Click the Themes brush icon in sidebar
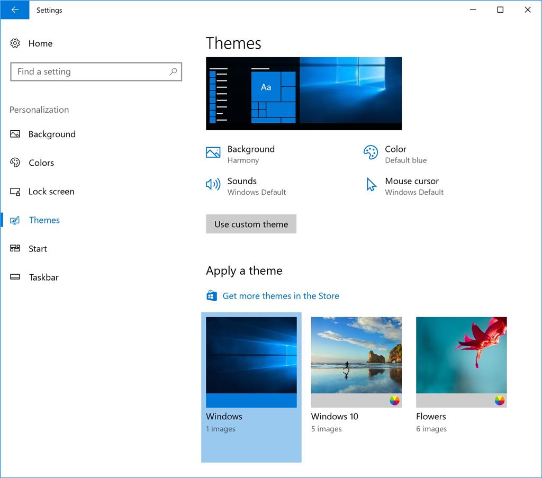 (15, 220)
